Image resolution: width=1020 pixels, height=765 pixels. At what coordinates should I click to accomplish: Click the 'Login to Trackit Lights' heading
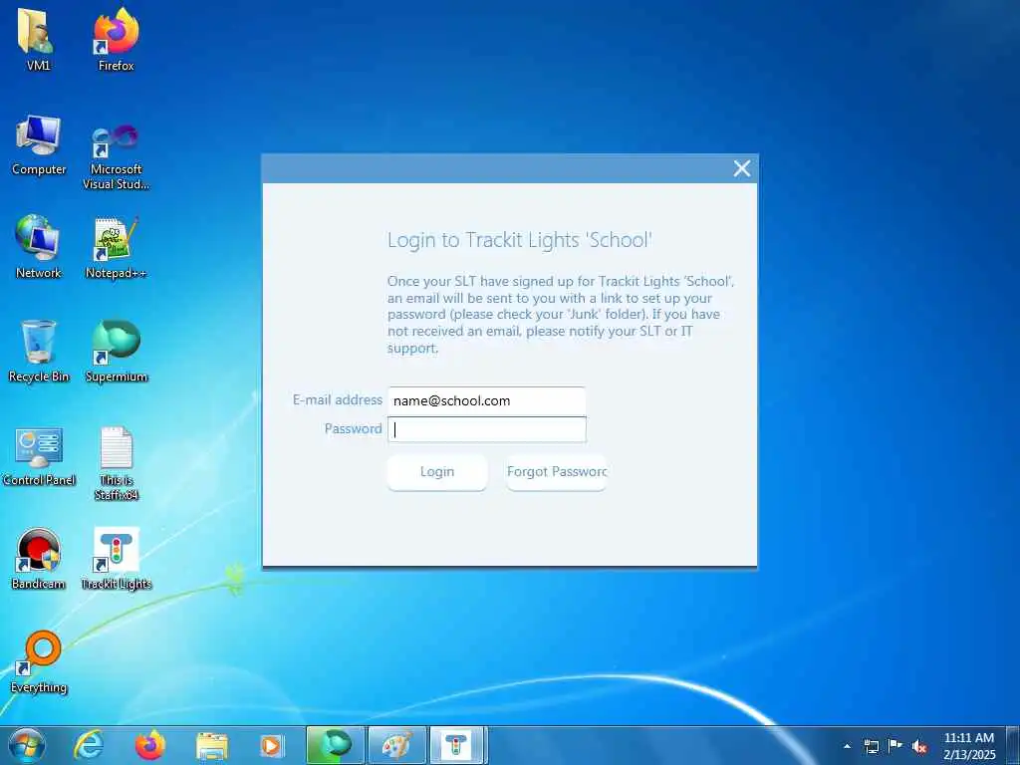519,240
